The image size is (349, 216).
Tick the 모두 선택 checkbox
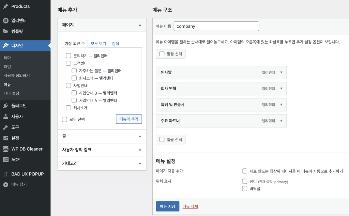pos(64,120)
